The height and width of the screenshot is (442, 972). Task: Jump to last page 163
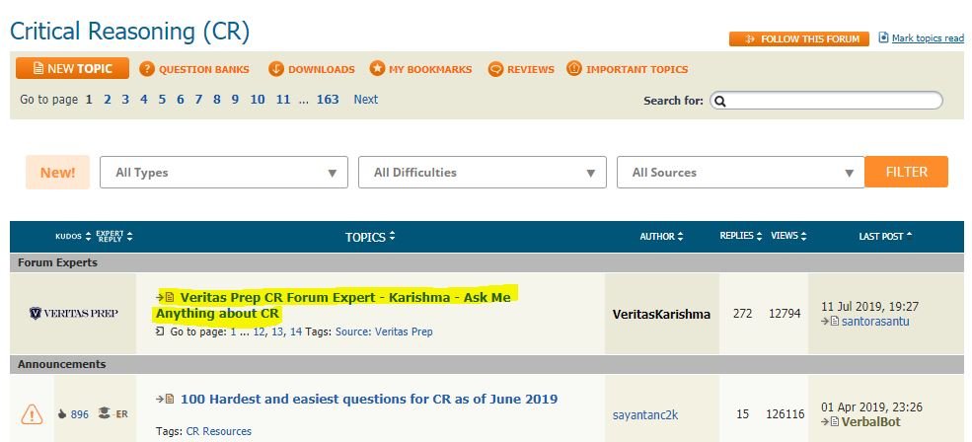(328, 100)
